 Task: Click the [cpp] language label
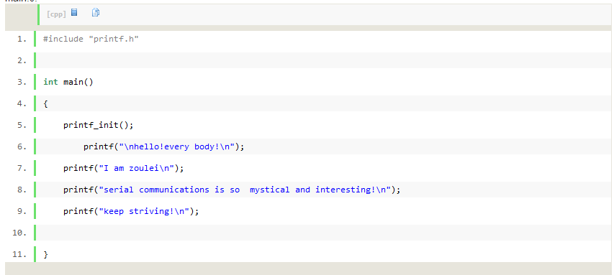(56, 14)
